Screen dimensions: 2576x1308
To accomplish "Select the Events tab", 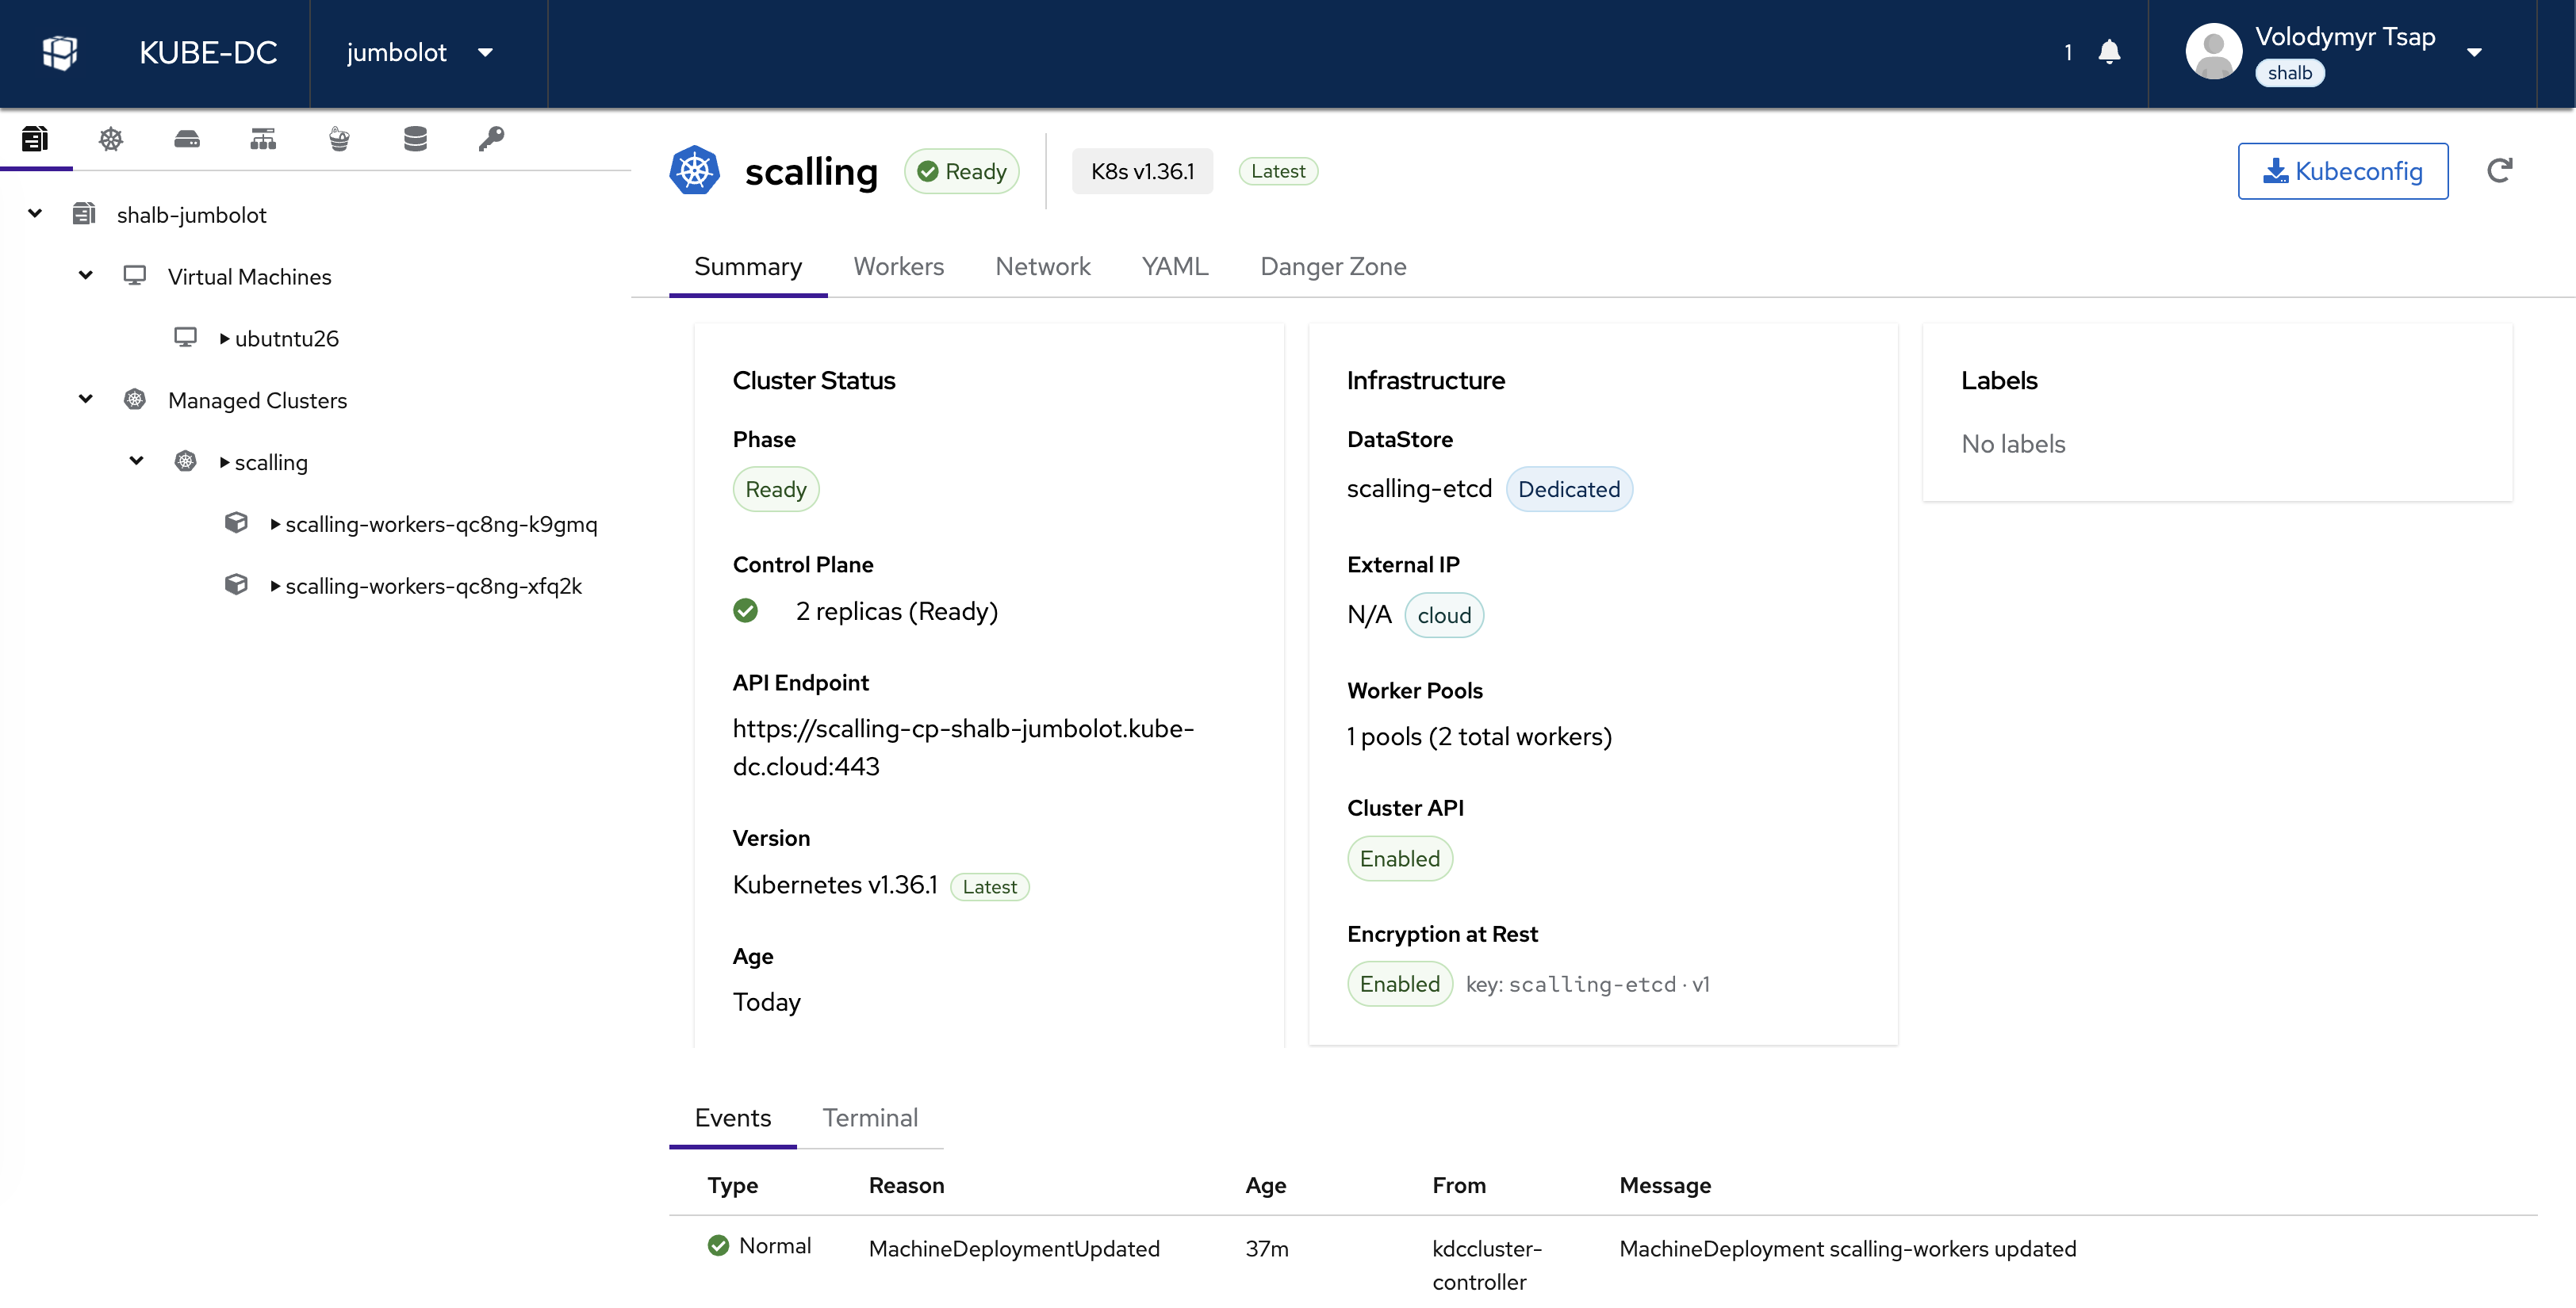I will point(733,1119).
